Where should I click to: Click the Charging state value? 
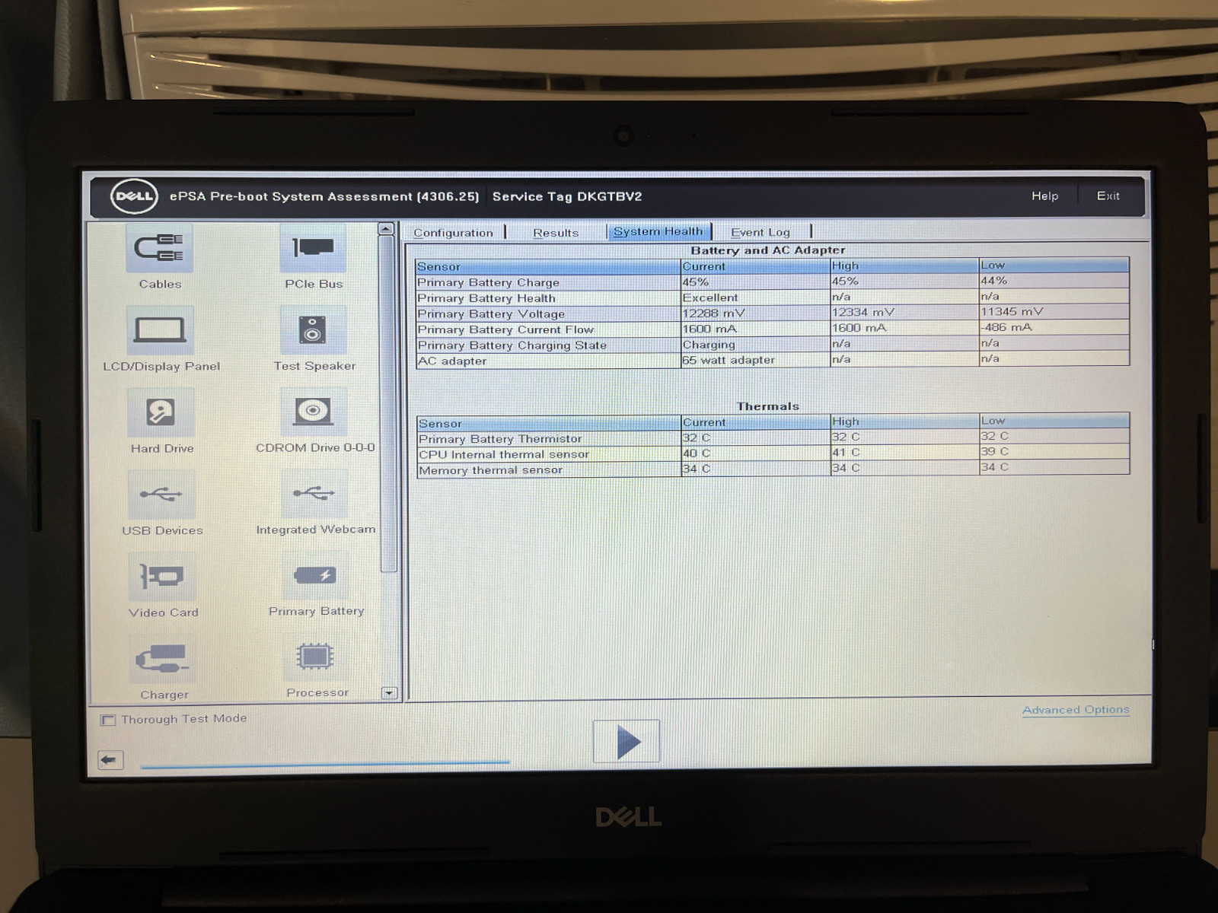point(709,345)
